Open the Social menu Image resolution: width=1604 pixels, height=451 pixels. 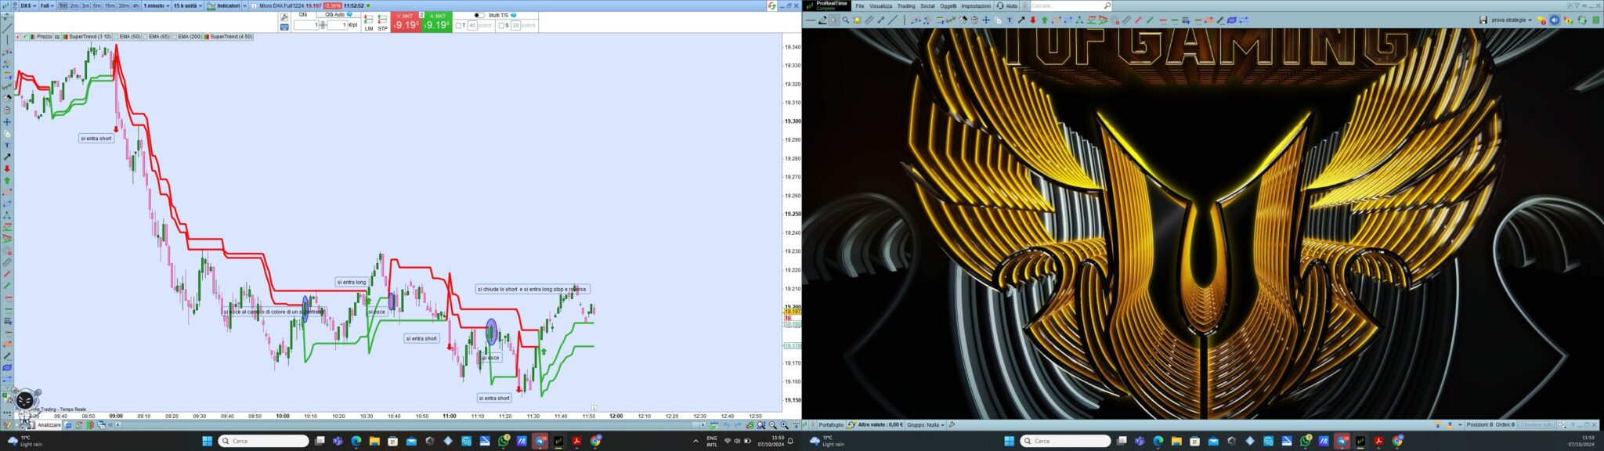coord(927,6)
